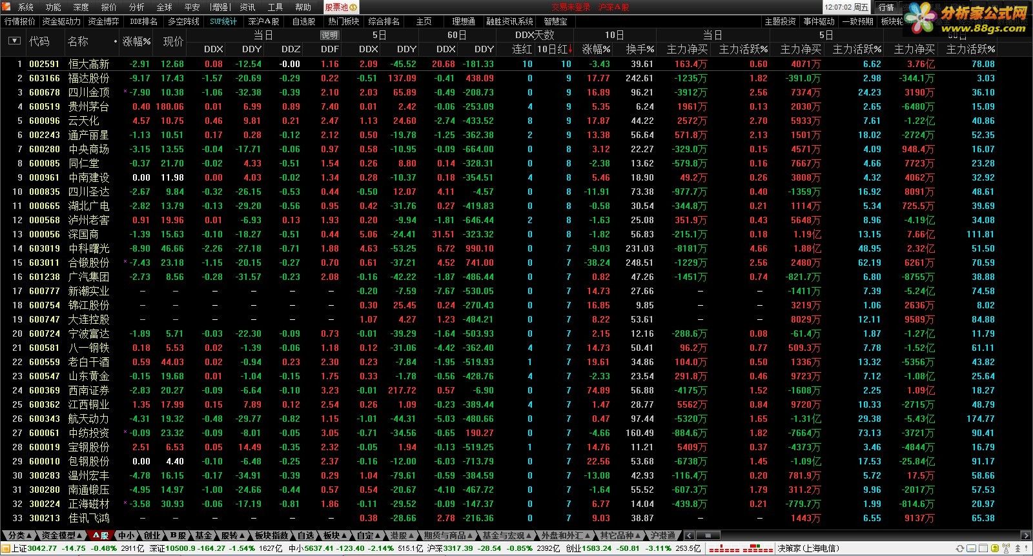The width and height of the screenshot is (1033, 556).
Task: Switch to the 资金博弈 tab
Action: pos(104,21)
